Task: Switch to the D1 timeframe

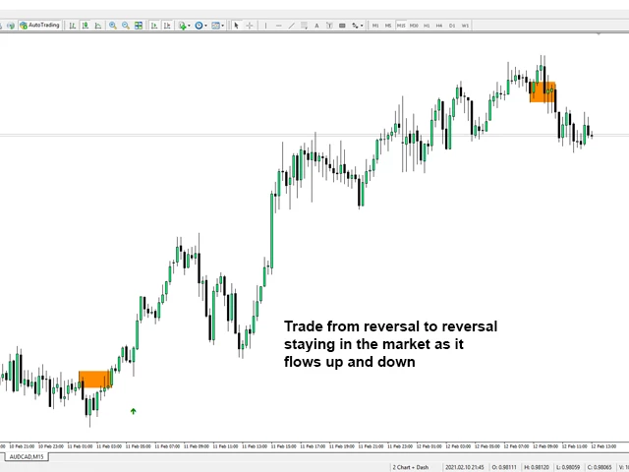Action: point(452,25)
